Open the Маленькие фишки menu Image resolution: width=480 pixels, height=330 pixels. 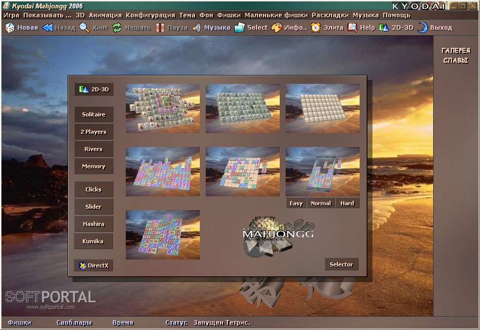pos(276,15)
